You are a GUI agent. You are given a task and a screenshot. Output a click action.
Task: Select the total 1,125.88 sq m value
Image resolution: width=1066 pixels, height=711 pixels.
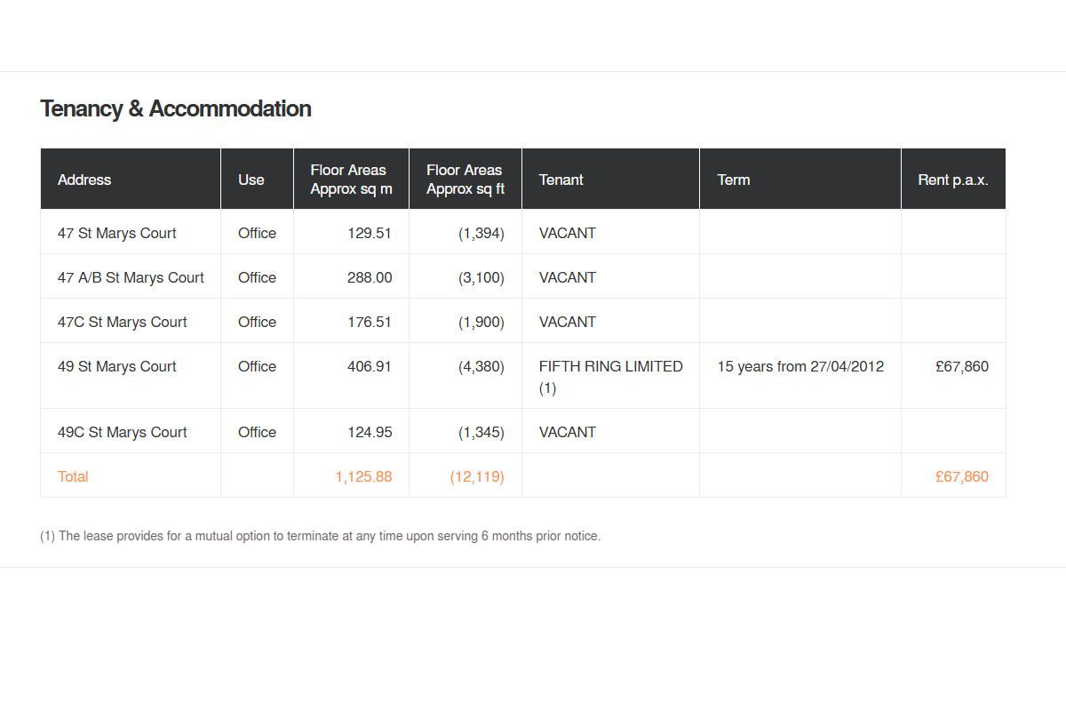pyautogui.click(x=363, y=476)
